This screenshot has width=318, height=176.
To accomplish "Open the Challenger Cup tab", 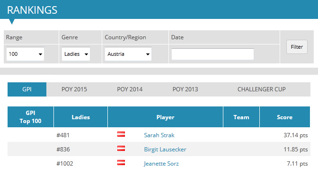I will [262, 89].
